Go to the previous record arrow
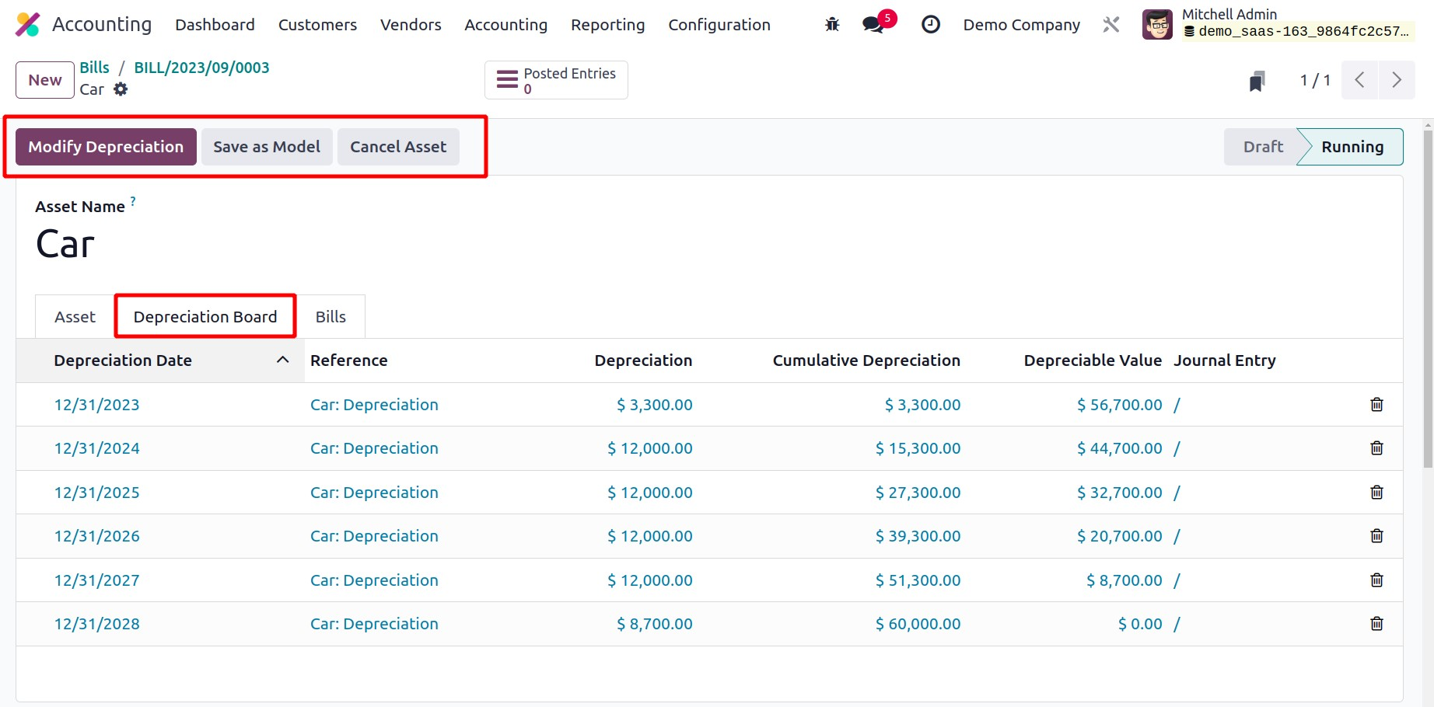1434x707 pixels. coord(1359,80)
